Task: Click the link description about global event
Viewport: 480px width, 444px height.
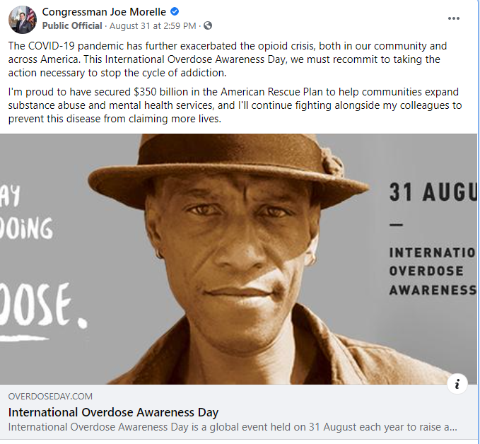Action: point(233,427)
